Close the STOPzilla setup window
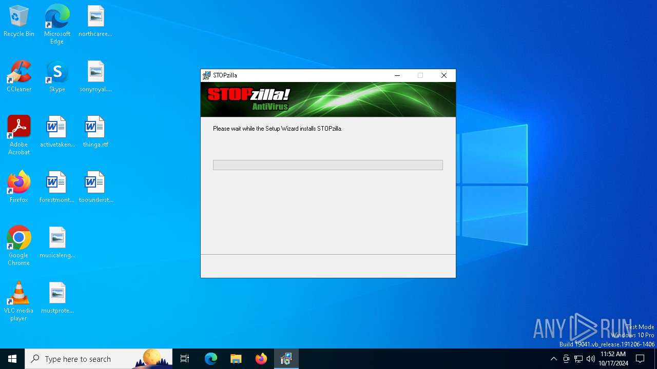Image resolution: width=657 pixels, height=369 pixels. 444,75
